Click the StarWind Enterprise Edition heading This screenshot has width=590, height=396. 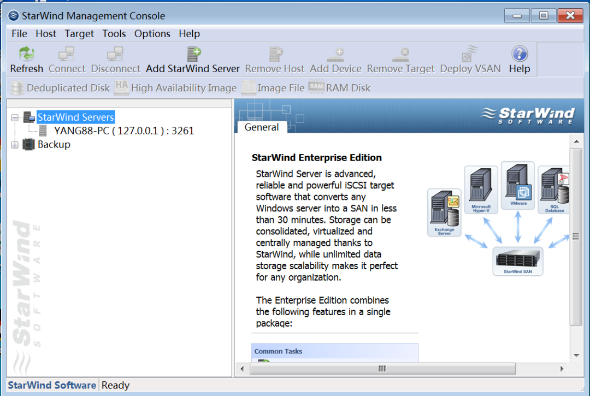tap(316, 157)
